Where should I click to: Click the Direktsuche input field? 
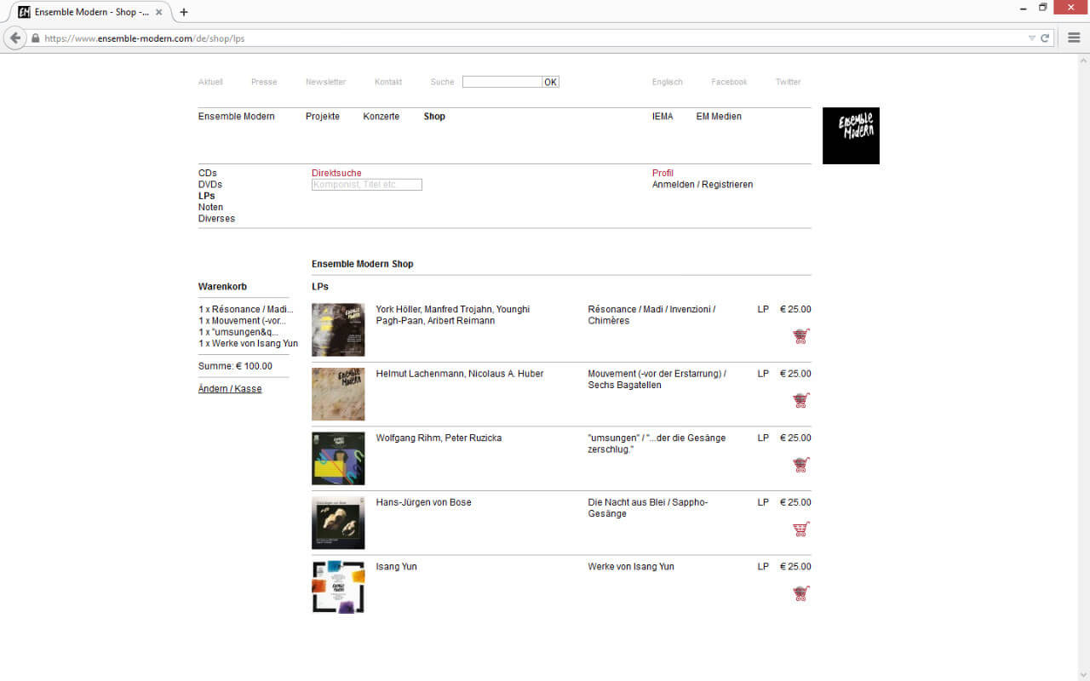click(367, 185)
